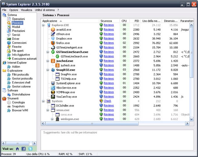The width and height of the screenshot is (198, 157).
Task: Click the Internet Explorer icon in the sidebar
Action: [4, 63]
